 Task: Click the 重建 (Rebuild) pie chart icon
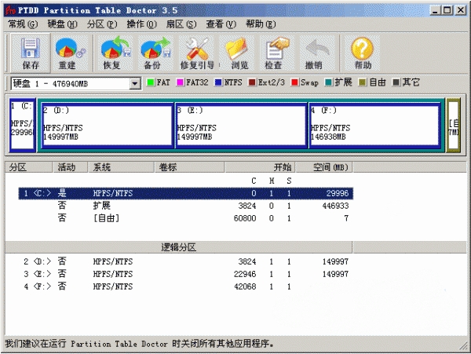tap(71, 53)
